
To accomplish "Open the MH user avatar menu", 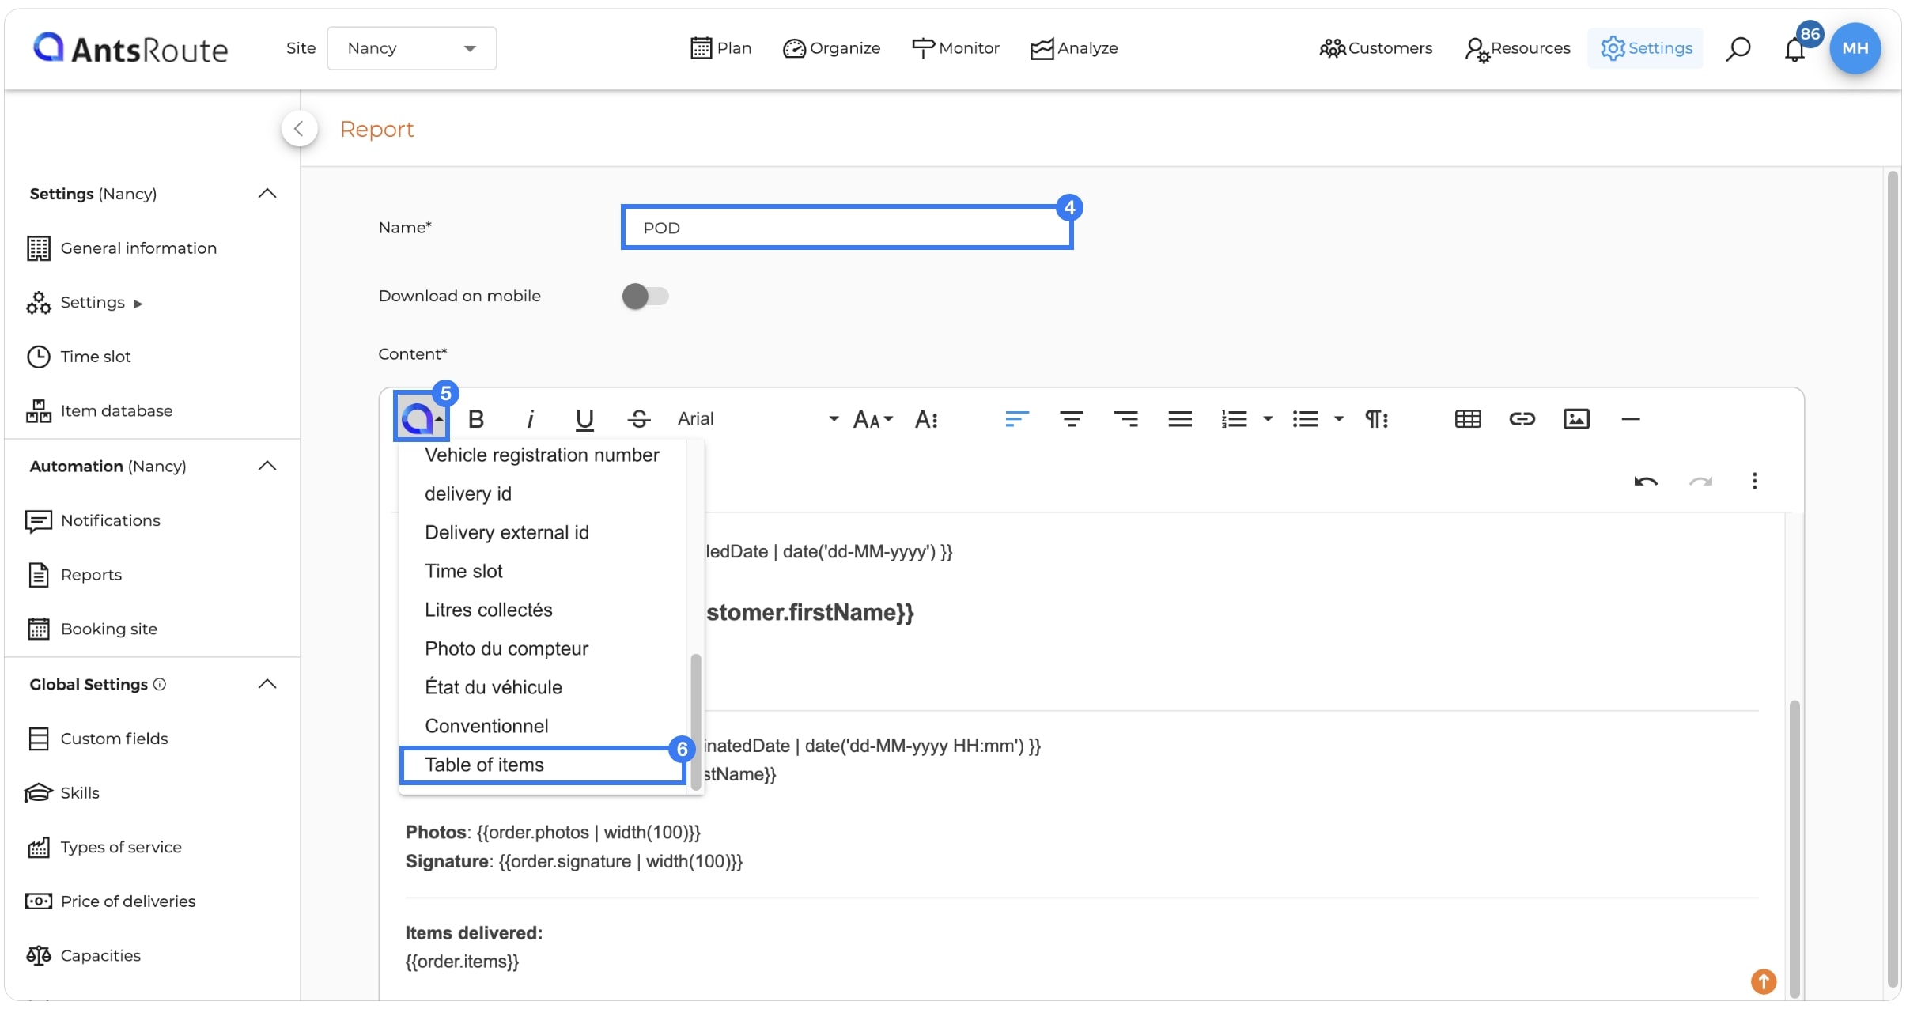I will [1855, 48].
